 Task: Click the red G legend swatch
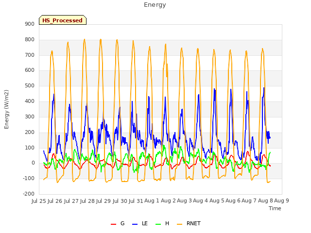click(x=113, y=224)
